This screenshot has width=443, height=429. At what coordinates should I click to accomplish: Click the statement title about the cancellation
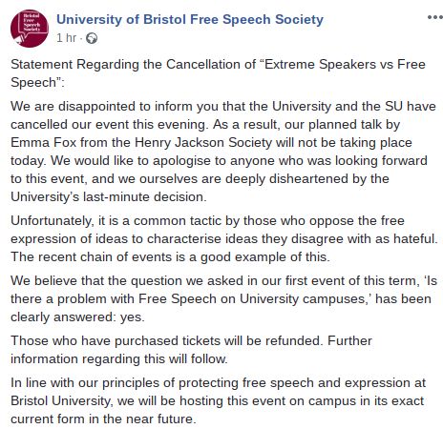point(218,73)
